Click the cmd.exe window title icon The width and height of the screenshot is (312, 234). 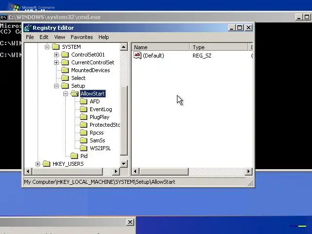(x=3, y=18)
